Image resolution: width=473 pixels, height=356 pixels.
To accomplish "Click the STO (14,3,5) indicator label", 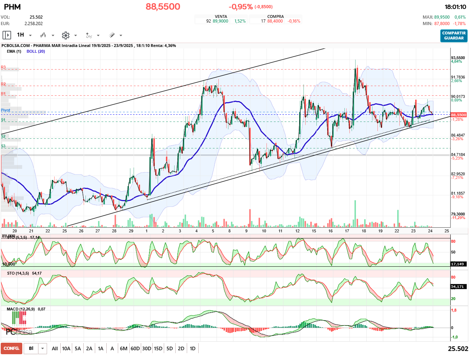I will click(x=18, y=273).
